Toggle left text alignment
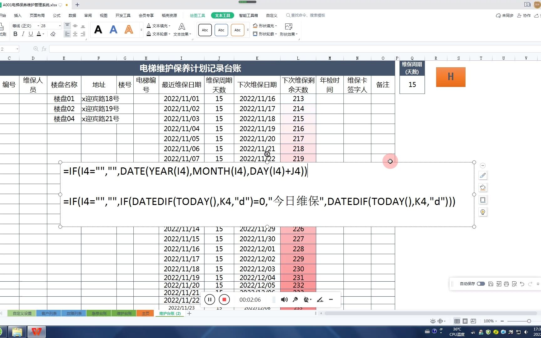Viewport: 541px width, 338px height. pyautogui.click(x=67, y=34)
